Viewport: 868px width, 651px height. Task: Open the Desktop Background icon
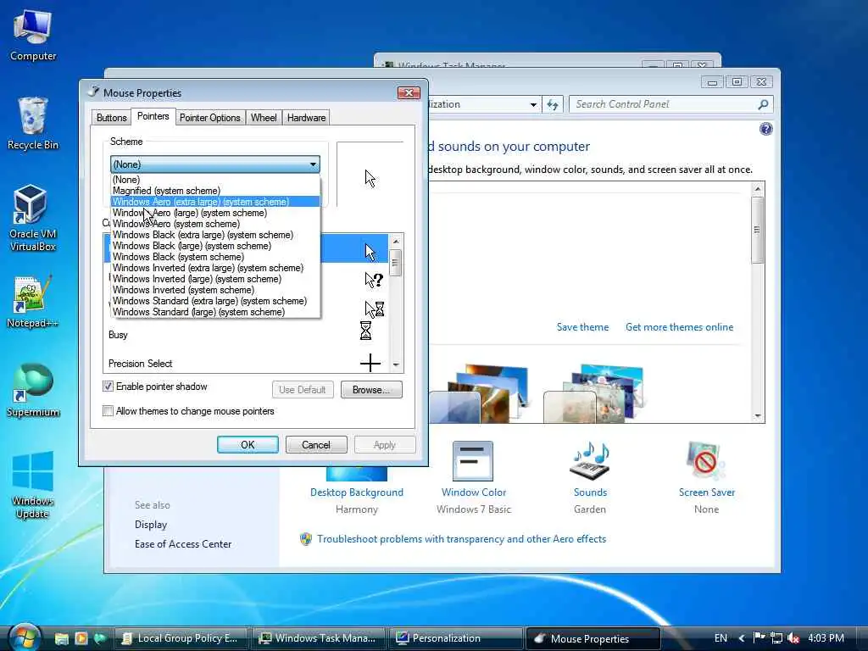click(x=357, y=475)
